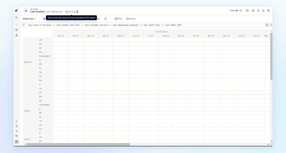Click the Cash Outflows metric title
The width and height of the screenshot is (286, 153).
click(x=38, y=12)
